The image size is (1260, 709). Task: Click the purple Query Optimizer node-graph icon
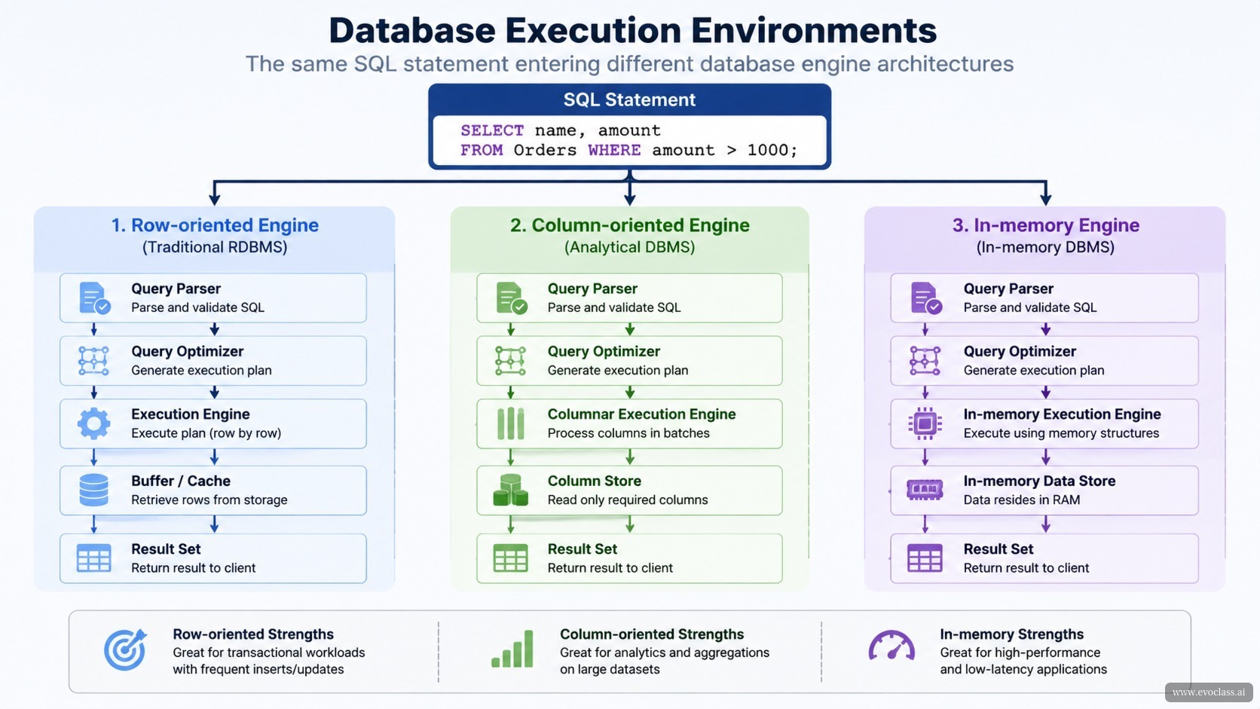tap(925, 361)
